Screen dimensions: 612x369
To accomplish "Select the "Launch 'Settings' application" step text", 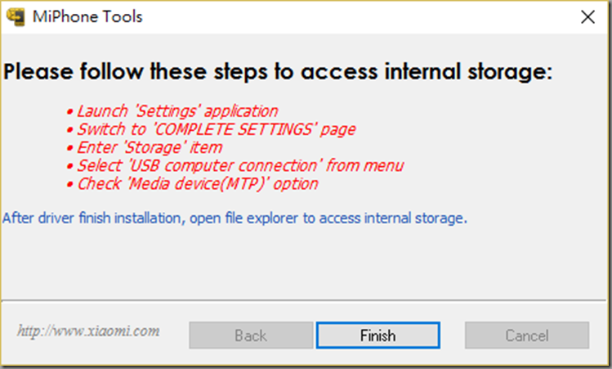I will (x=177, y=111).
